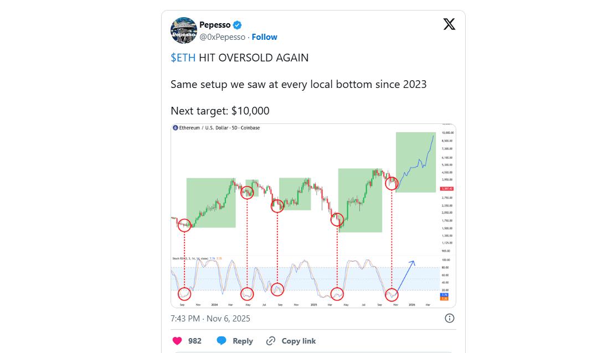This screenshot has width=613, height=353.
Task: Click the copy link chain icon
Action: 271,341
